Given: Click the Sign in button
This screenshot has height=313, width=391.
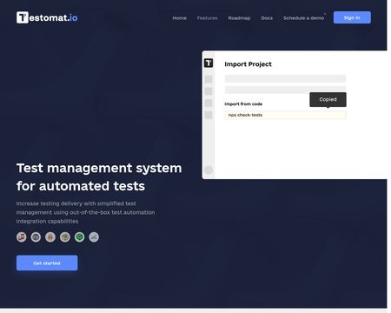Looking at the screenshot, I should (352, 17).
